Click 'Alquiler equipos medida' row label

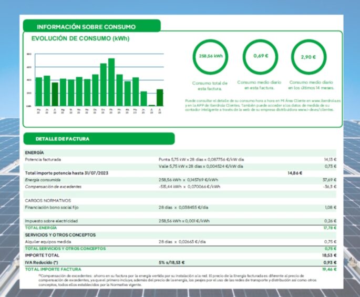point(48,242)
